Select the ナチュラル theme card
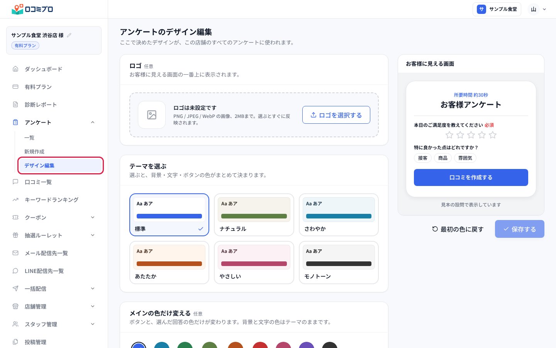 [x=254, y=215]
